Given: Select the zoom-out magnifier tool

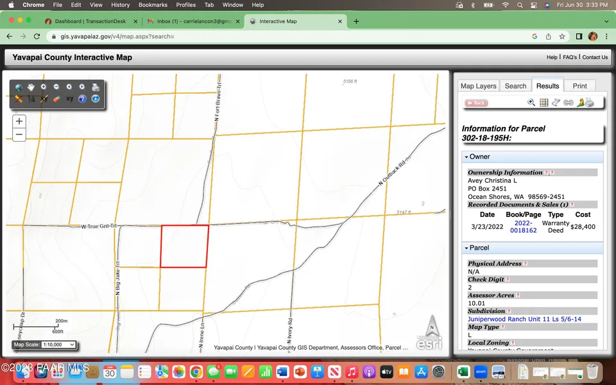Looking at the screenshot, I should point(56,87).
